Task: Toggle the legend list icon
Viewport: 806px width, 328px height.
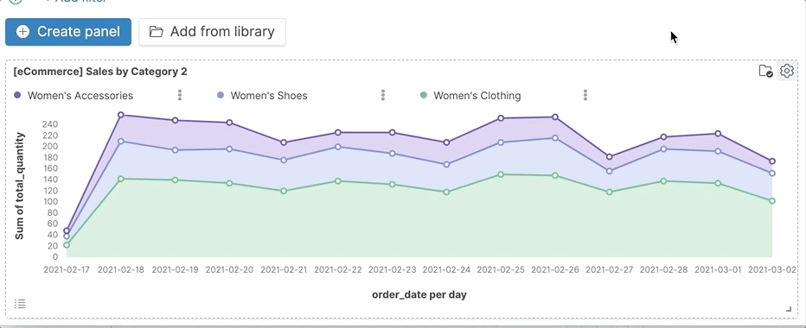Action: 20,304
